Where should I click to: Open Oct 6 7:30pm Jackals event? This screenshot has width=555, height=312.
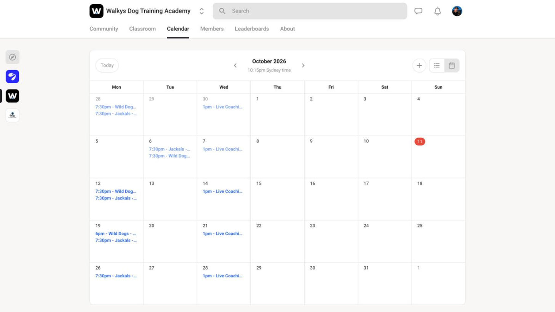click(x=170, y=149)
